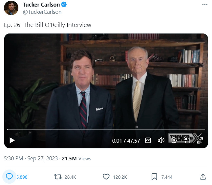Mute the video volume
This screenshot has width=212, height=185.
click(x=161, y=140)
